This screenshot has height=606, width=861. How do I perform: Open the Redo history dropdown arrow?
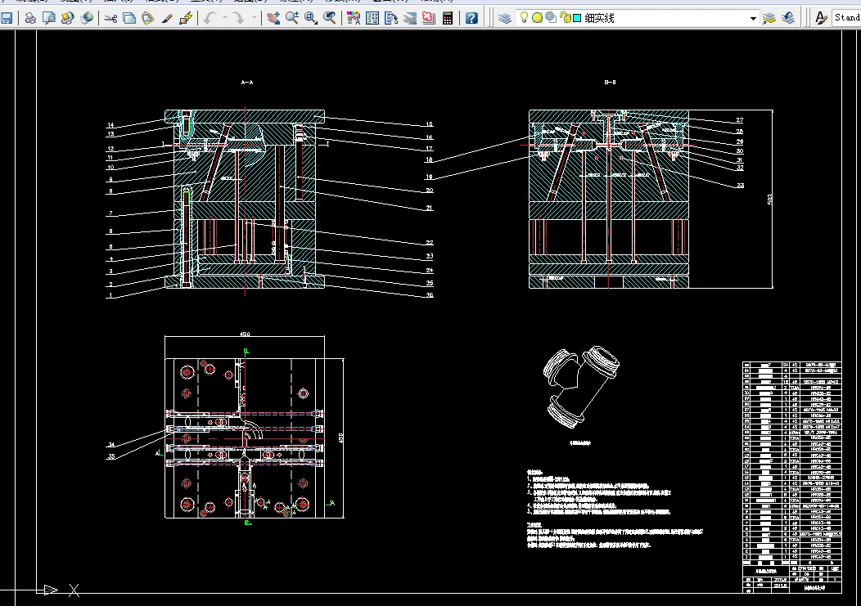[x=254, y=18]
